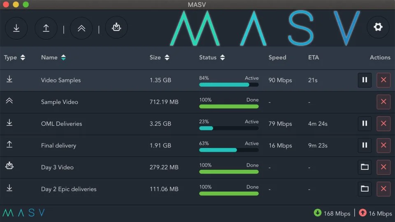Sort transfers by Name column
The height and width of the screenshot is (222, 395).
click(x=53, y=58)
